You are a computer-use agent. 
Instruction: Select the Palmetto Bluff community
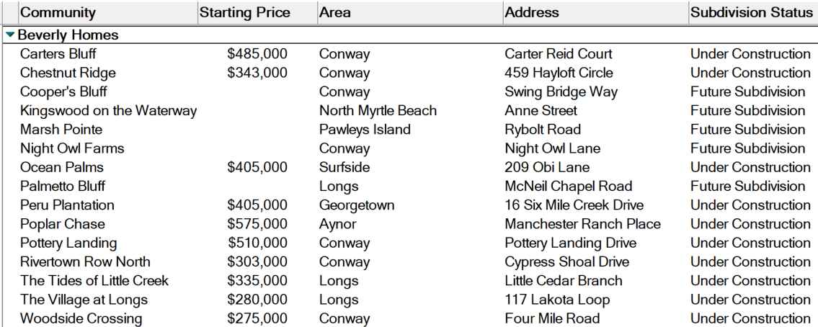63,186
